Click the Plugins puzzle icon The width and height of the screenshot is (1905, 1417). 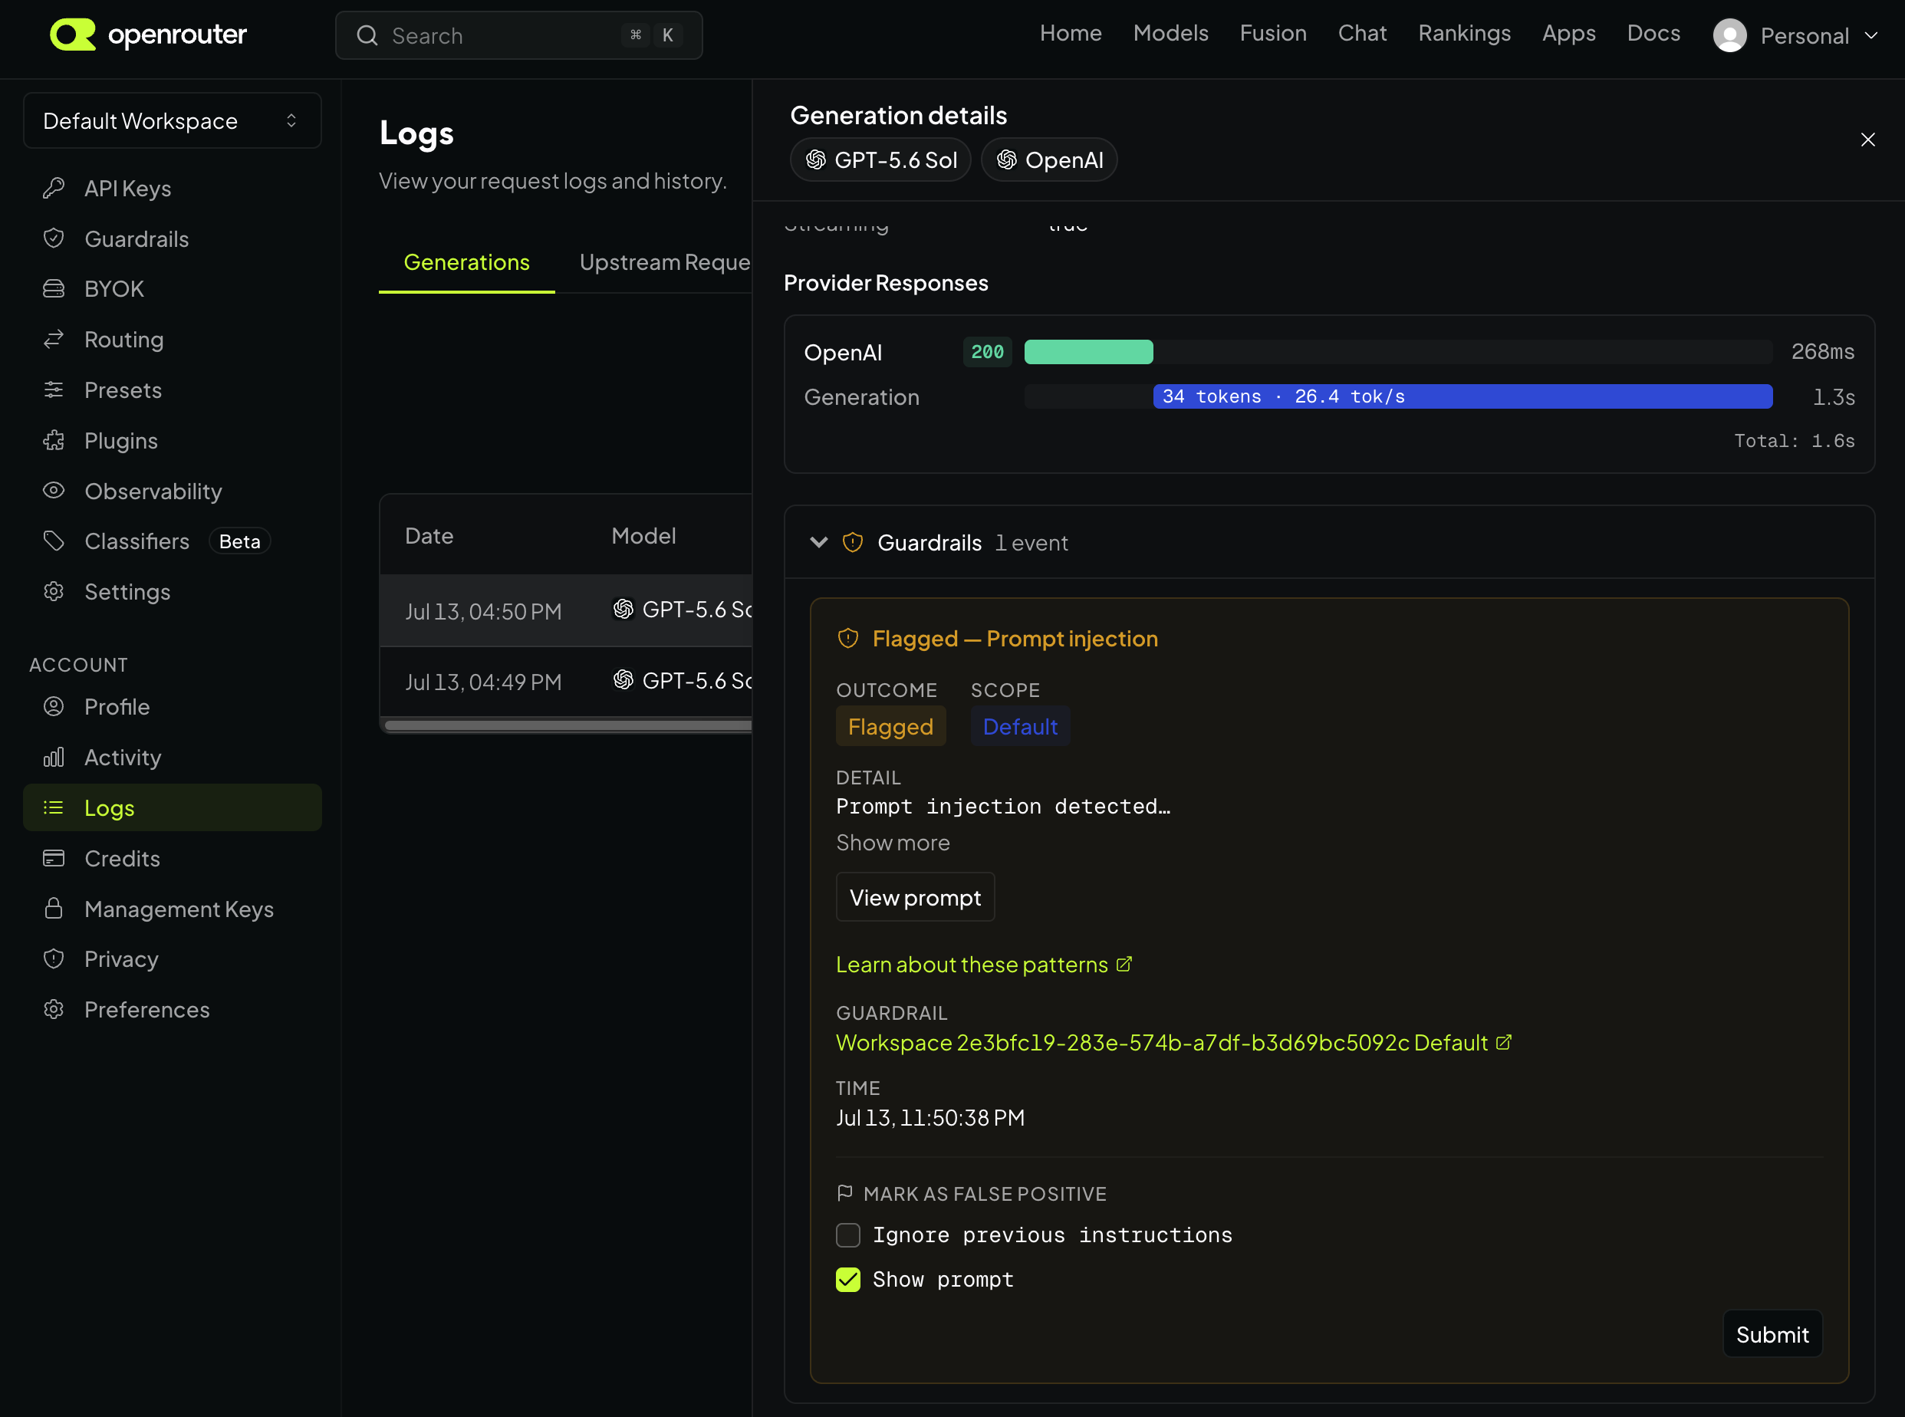[54, 440]
